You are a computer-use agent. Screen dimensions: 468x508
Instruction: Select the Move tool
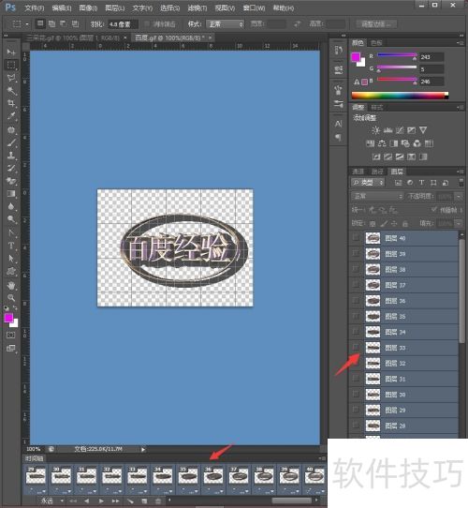[11, 52]
